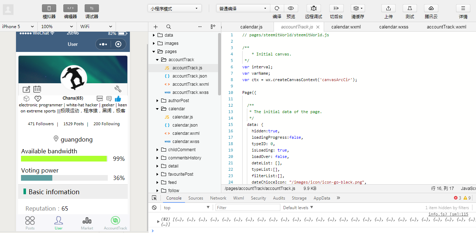Toggle the simulator panel button
The width and height of the screenshot is (476, 233).
[49, 8]
